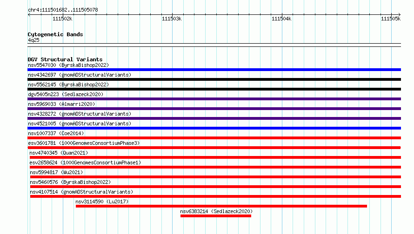Open nsv4342697 (gnomADStructuralVariants) variant label
This screenshot has height=234, width=414.
click(x=80, y=75)
